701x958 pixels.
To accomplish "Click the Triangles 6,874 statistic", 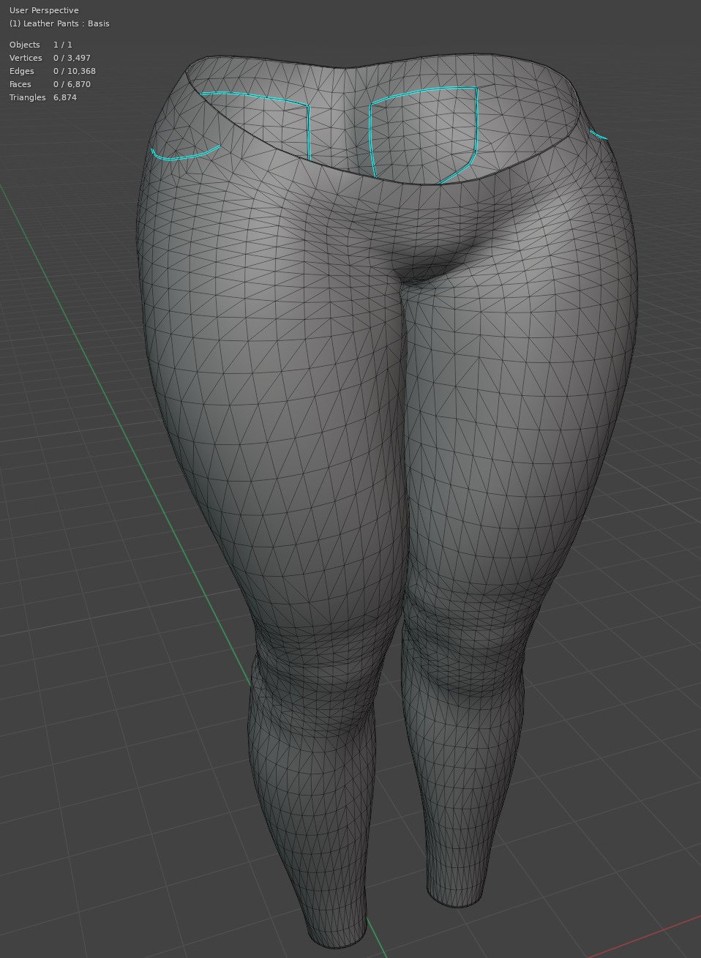I will (x=43, y=97).
